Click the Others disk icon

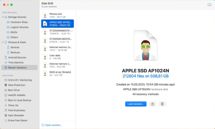[8, 37]
